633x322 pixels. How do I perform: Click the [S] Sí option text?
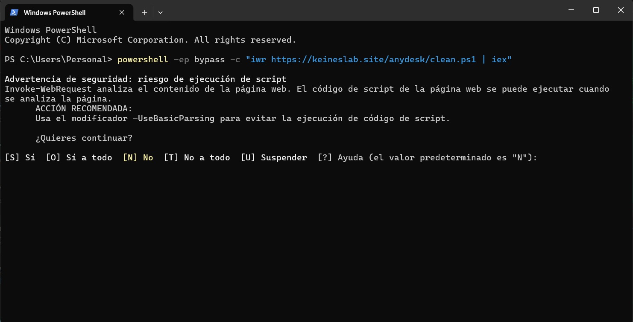(20, 158)
